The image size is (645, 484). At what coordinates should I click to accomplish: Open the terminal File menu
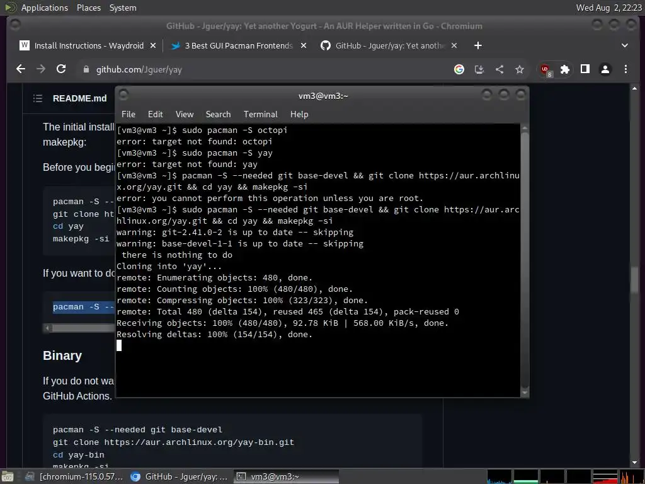point(128,114)
